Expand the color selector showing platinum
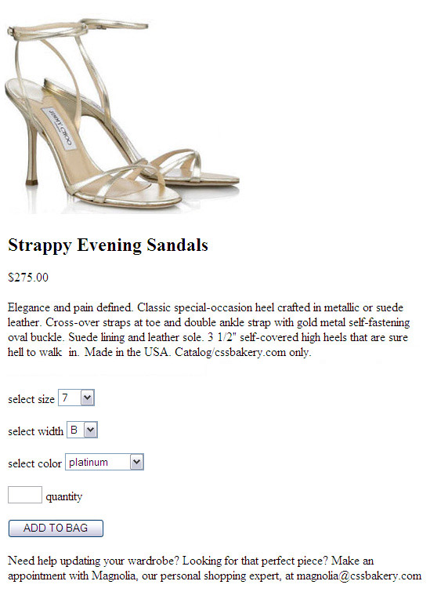The image size is (430, 592). point(104,462)
